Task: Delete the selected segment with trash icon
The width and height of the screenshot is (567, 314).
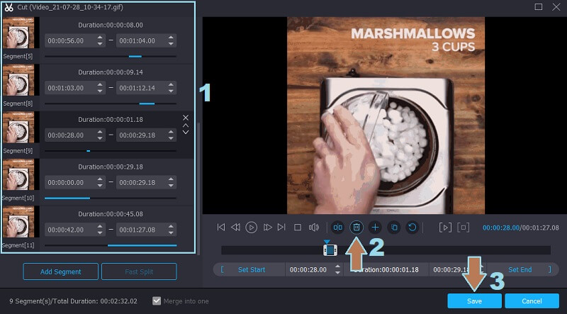Action: (357, 228)
